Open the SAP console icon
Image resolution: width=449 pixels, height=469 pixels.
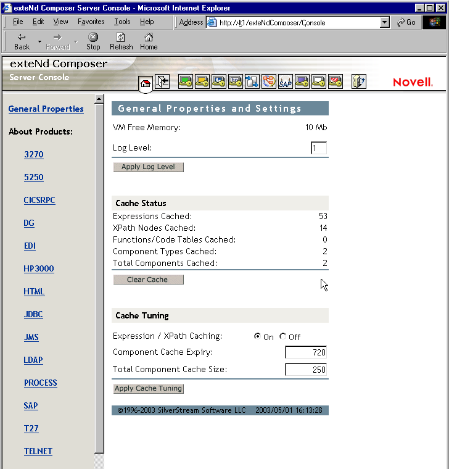click(286, 81)
